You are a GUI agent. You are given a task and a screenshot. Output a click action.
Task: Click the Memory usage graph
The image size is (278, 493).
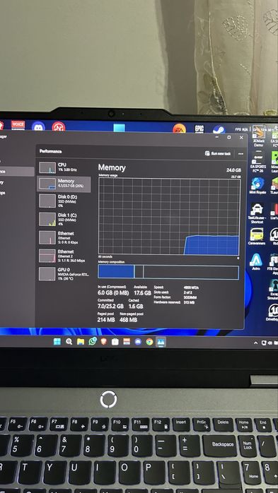[x=169, y=217]
